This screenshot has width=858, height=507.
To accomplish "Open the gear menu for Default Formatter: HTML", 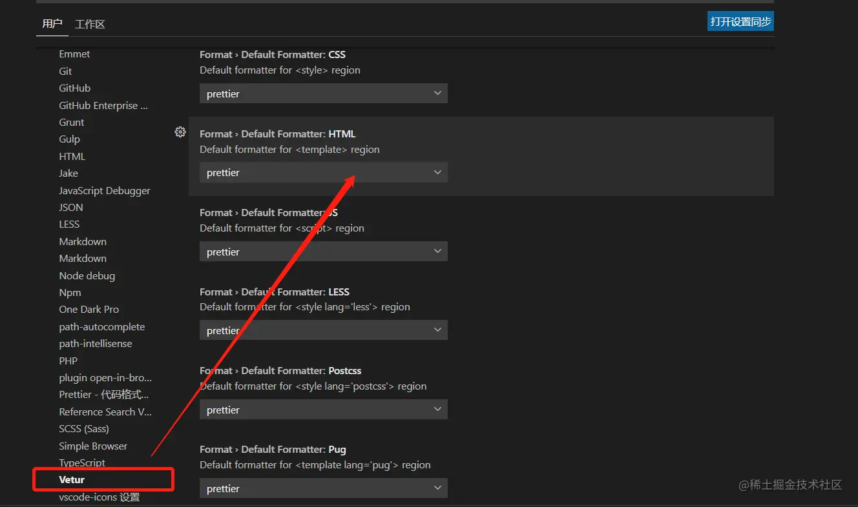I will pyautogui.click(x=180, y=132).
